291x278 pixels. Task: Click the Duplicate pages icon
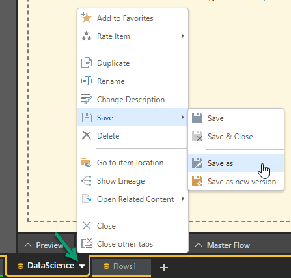87,63
